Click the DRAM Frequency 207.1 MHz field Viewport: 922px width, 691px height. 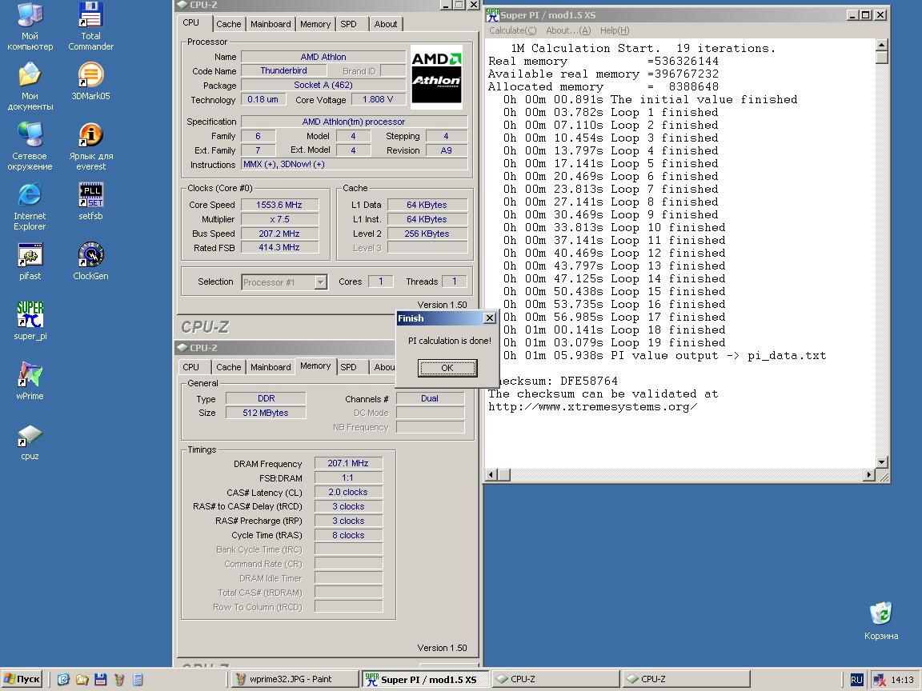[348, 463]
